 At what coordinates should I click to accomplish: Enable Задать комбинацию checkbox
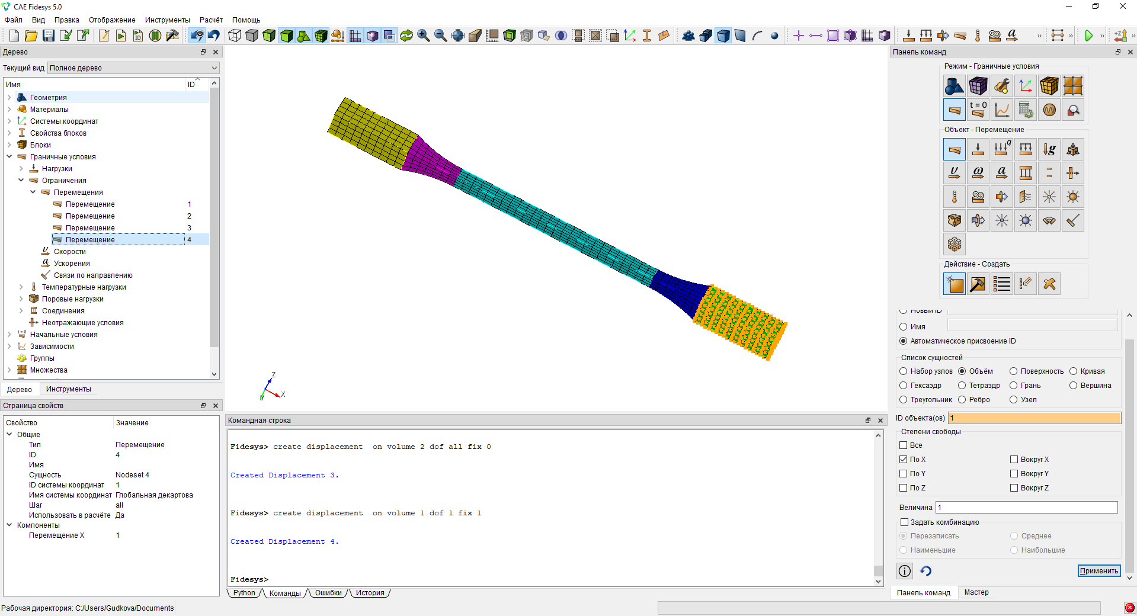904,522
